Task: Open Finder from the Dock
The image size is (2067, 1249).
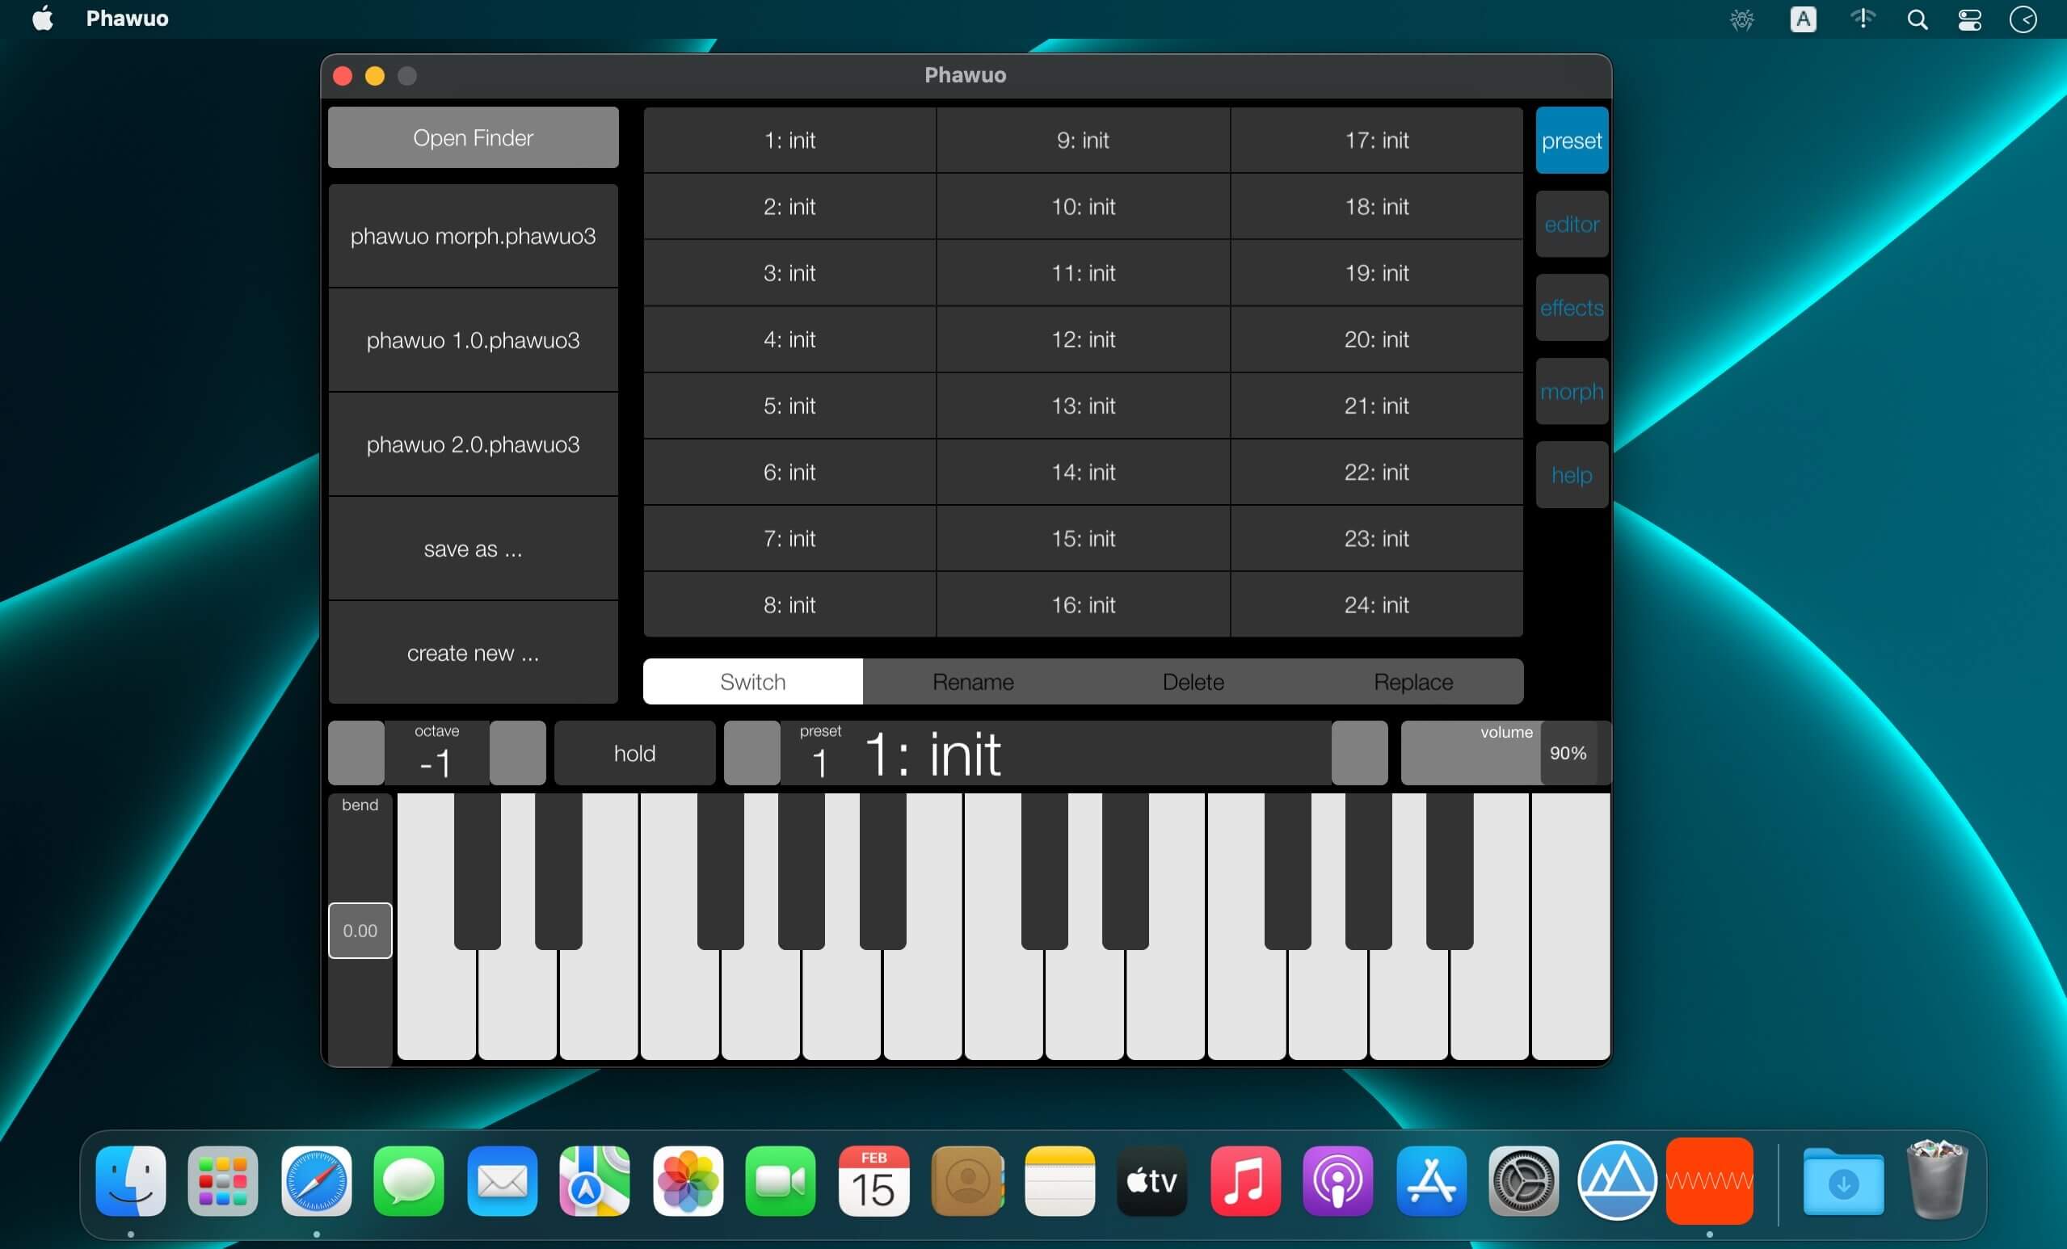Action: pos(131,1181)
